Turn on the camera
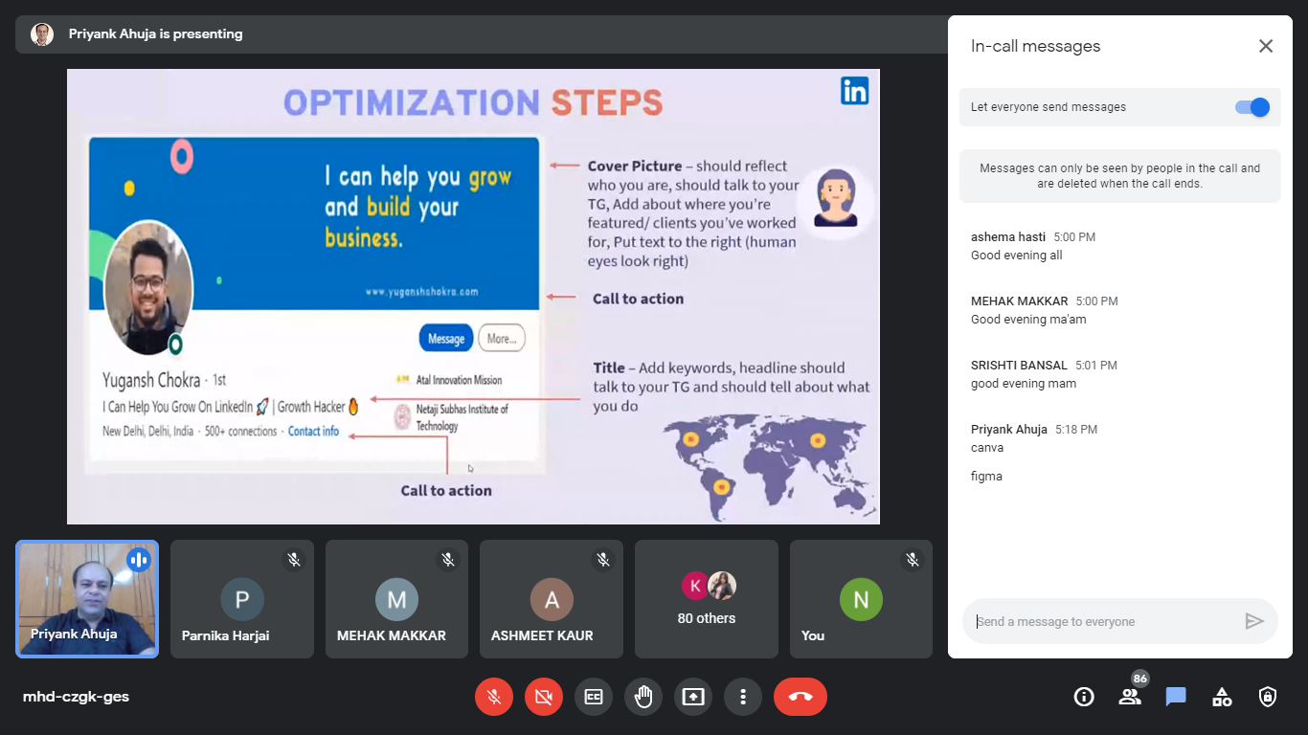This screenshot has height=735, width=1308. tap(544, 697)
